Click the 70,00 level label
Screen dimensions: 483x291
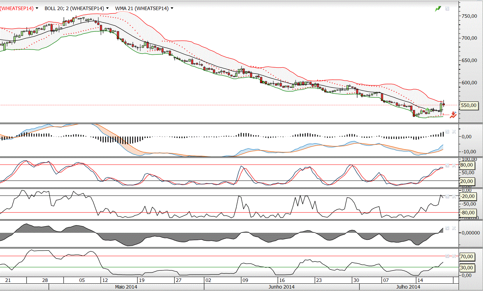[x=467, y=256]
